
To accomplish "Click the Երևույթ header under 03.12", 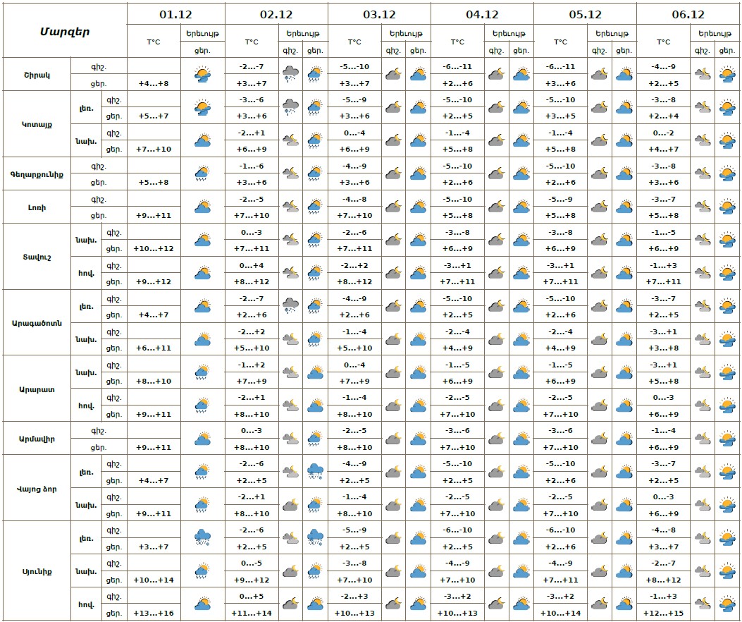I will 407,33.
